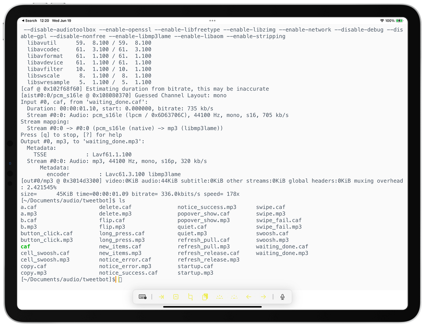Return to Search using the status bar link
This screenshot has height=327, width=425.
coord(29,21)
